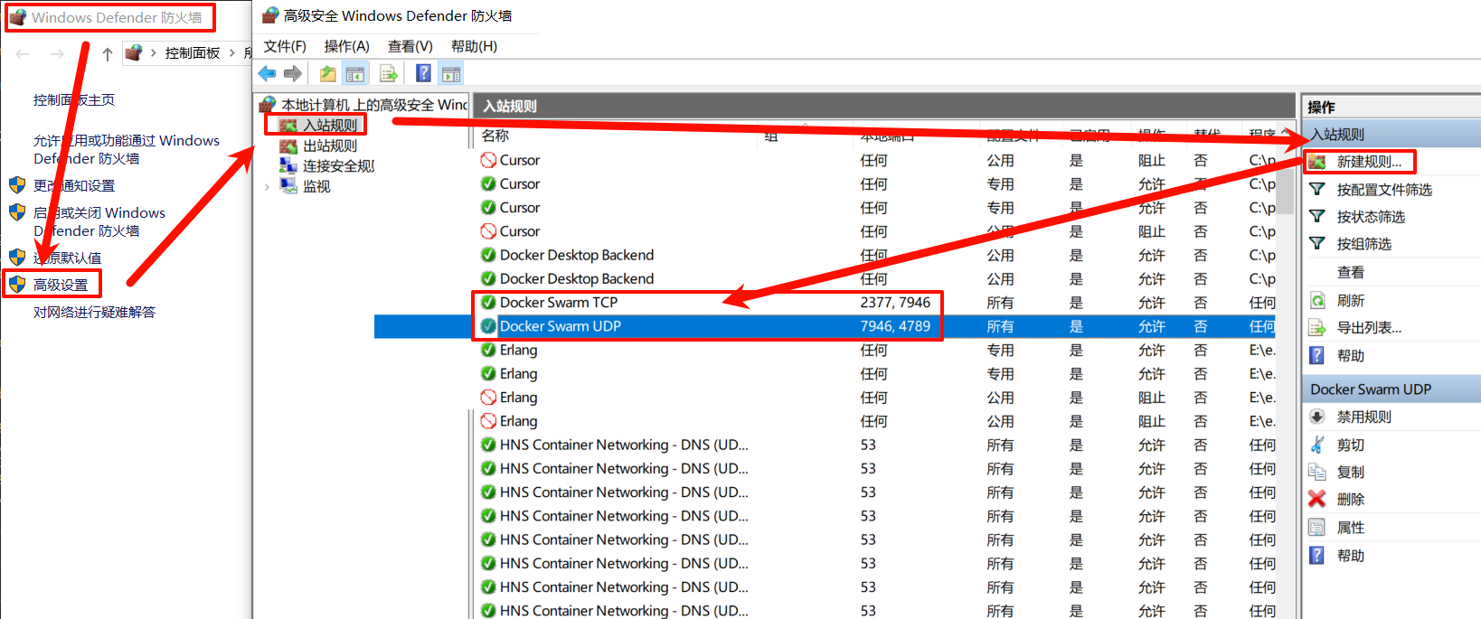Click the Export list toolbar icon
Viewport: 1481px width, 619px height.
(389, 73)
